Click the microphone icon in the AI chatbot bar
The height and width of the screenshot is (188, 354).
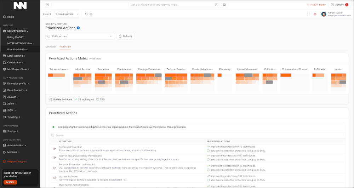216,5
